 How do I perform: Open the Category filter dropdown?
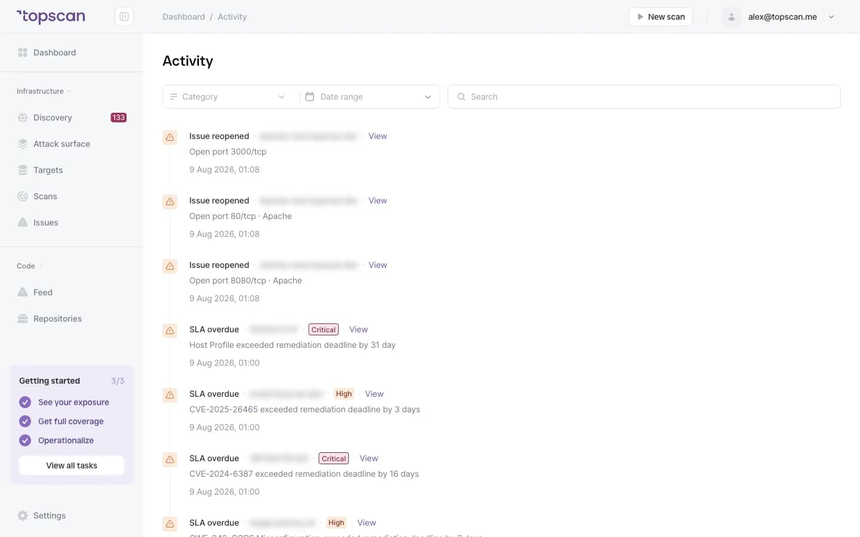(228, 97)
